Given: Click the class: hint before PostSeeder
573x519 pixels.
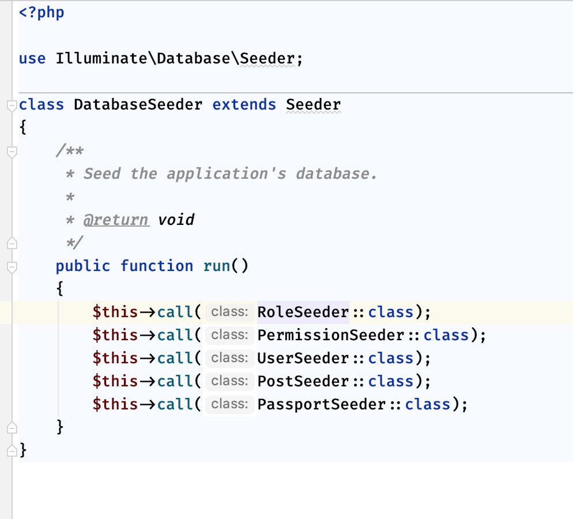Looking at the screenshot, I should 229,381.
